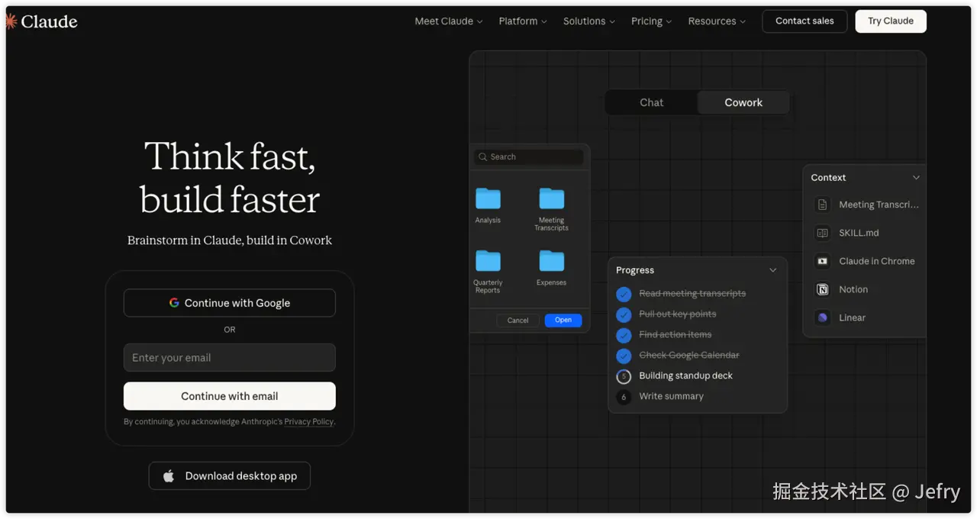Toggle the Find action items checkmark
This screenshot has height=519, width=977.
(624, 335)
